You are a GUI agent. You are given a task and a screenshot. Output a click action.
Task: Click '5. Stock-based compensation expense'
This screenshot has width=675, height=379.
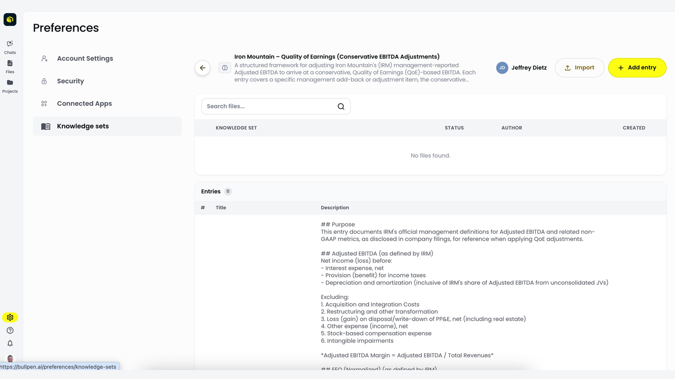(x=376, y=334)
